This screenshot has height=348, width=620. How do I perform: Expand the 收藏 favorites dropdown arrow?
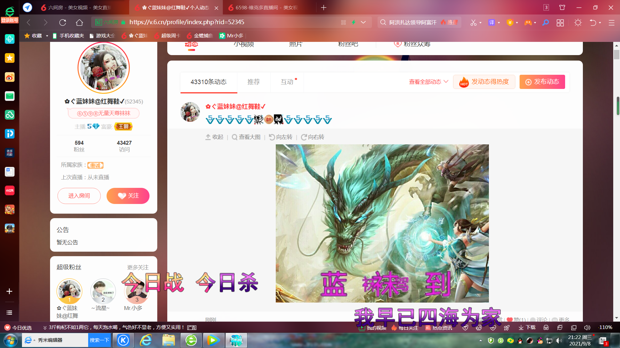tap(47, 36)
